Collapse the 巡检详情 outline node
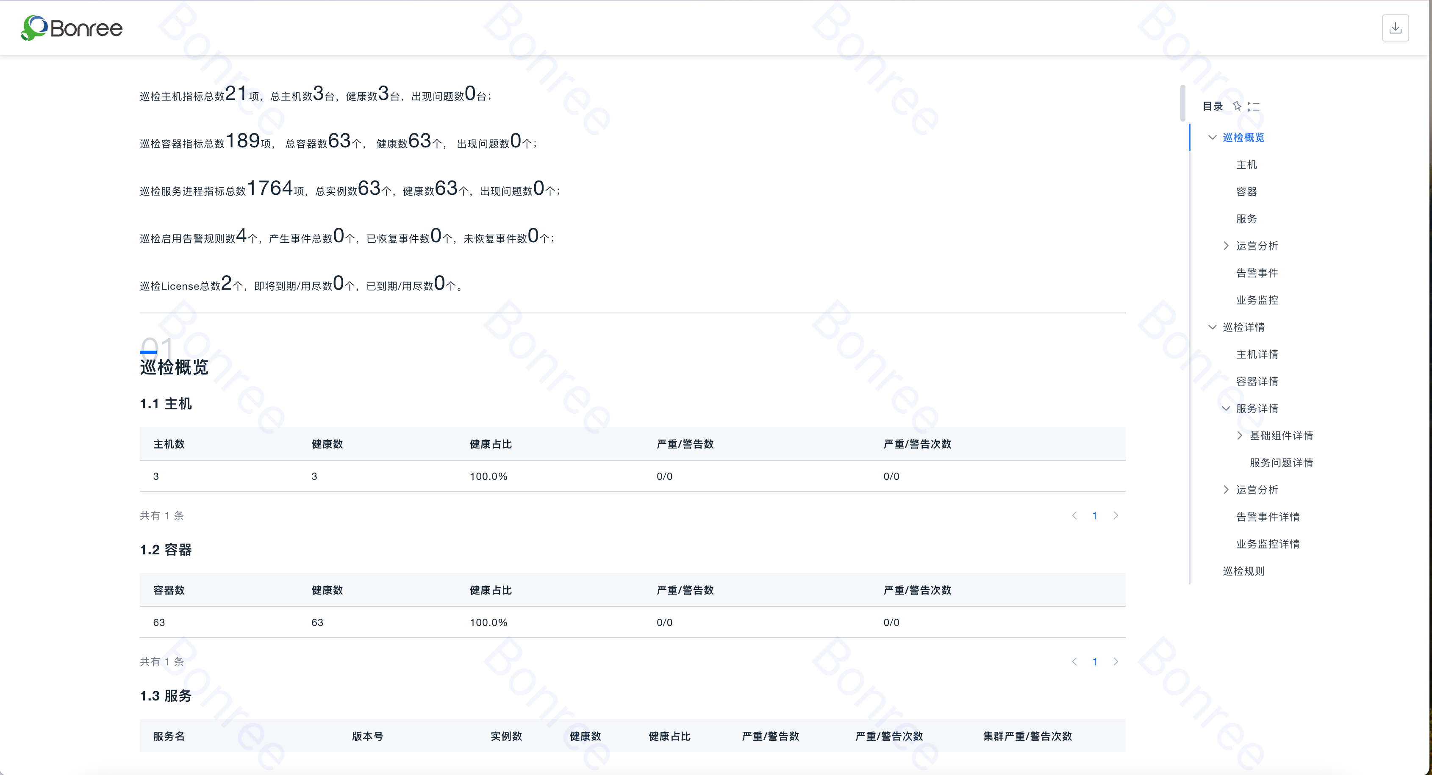 click(1213, 327)
